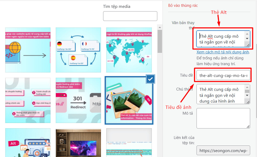Click the attachment details panel scrollbar
Image resolution: width=257 pixels, height=157 pixels.
tap(256, 82)
